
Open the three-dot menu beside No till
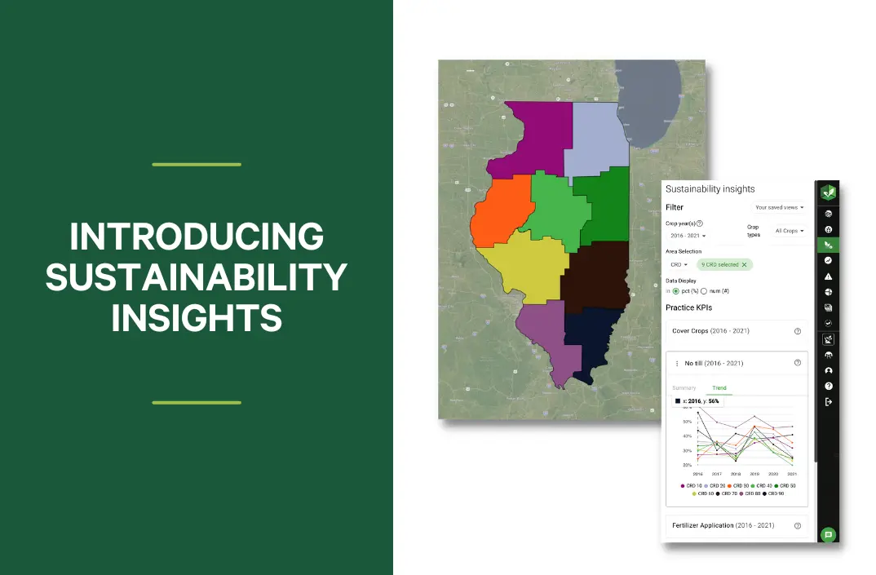point(676,364)
